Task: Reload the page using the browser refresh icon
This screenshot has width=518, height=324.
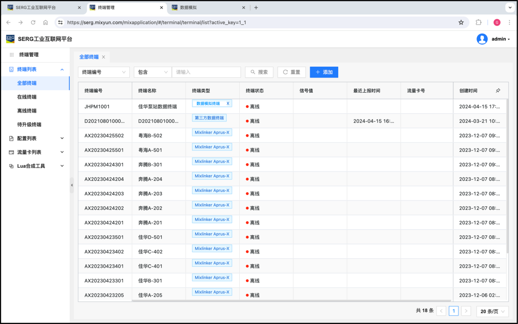Action: (x=33, y=22)
